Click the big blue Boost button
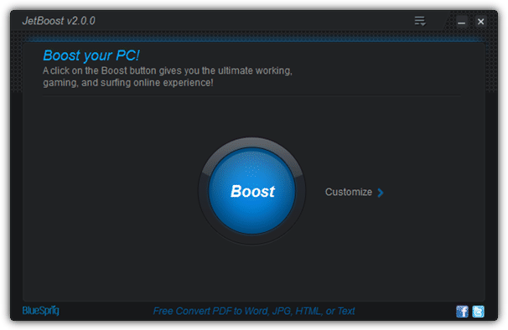508x330 pixels. tap(252, 191)
